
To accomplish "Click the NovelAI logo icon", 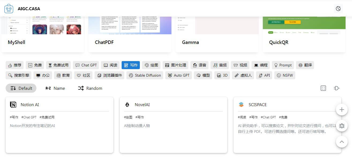I will click(127, 105).
